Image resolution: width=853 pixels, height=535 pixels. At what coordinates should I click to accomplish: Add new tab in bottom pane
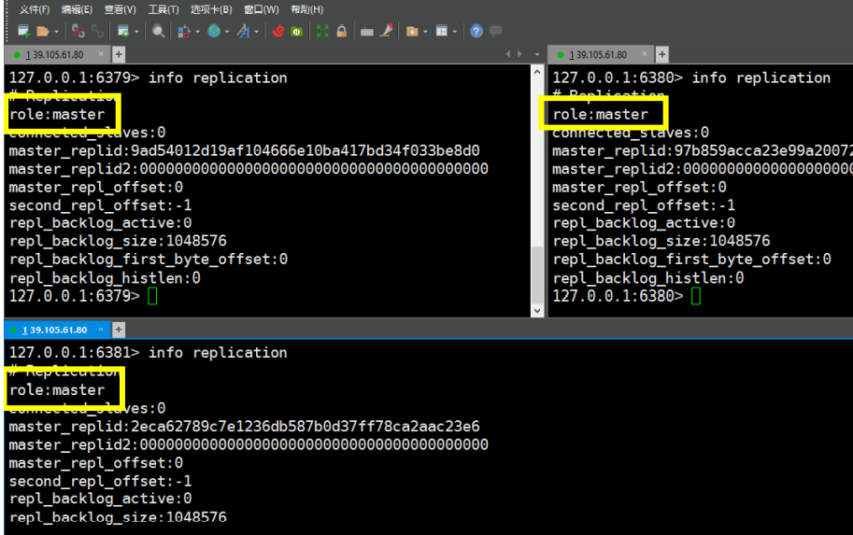pyautogui.click(x=119, y=330)
